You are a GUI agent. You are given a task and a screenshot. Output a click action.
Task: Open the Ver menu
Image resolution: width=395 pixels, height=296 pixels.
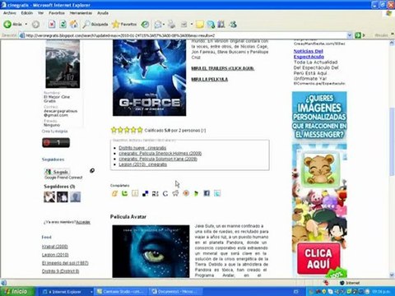click(x=40, y=13)
